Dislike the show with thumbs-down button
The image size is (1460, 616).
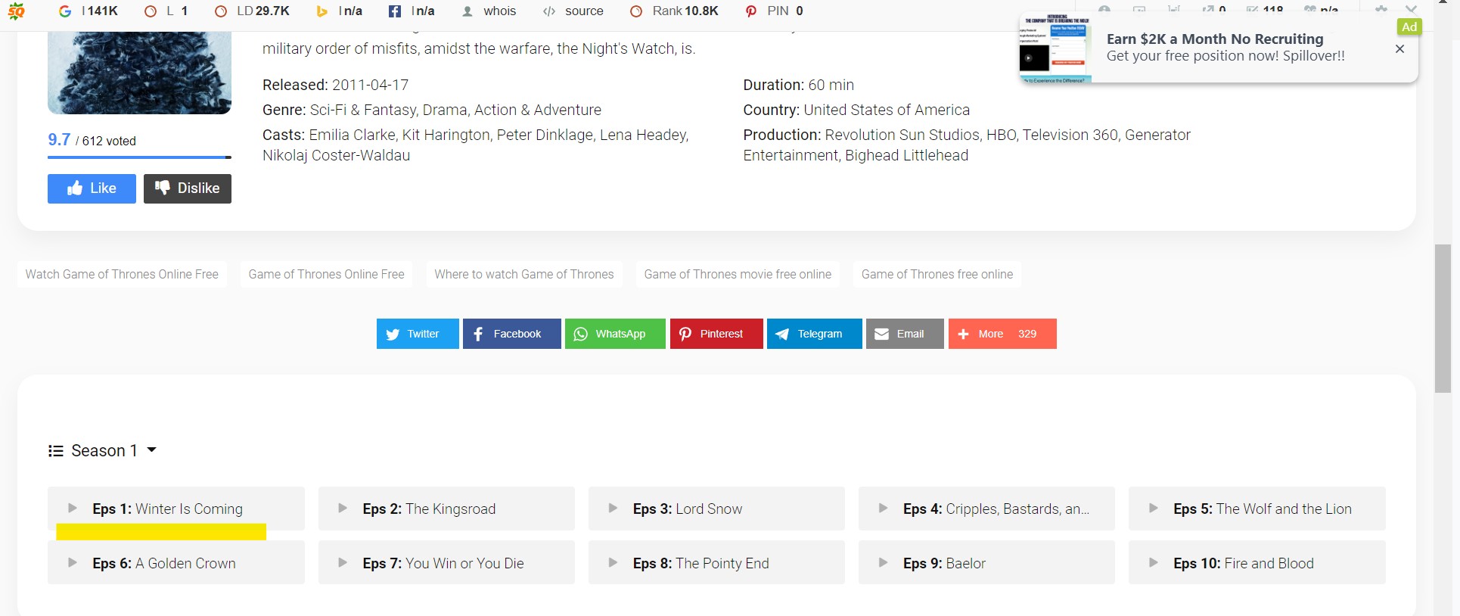[x=188, y=188]
